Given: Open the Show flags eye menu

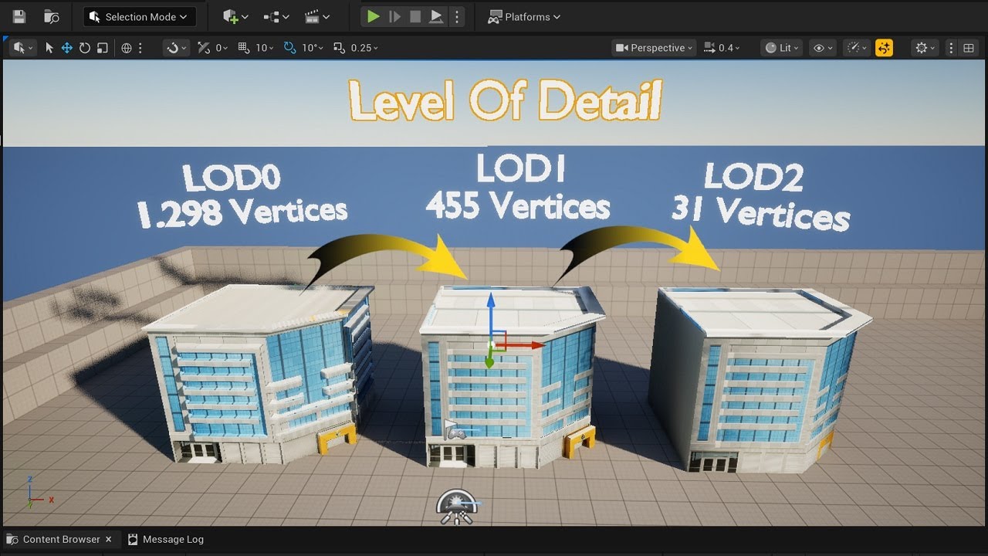Looking at the screenshot, I should point(823,48).
